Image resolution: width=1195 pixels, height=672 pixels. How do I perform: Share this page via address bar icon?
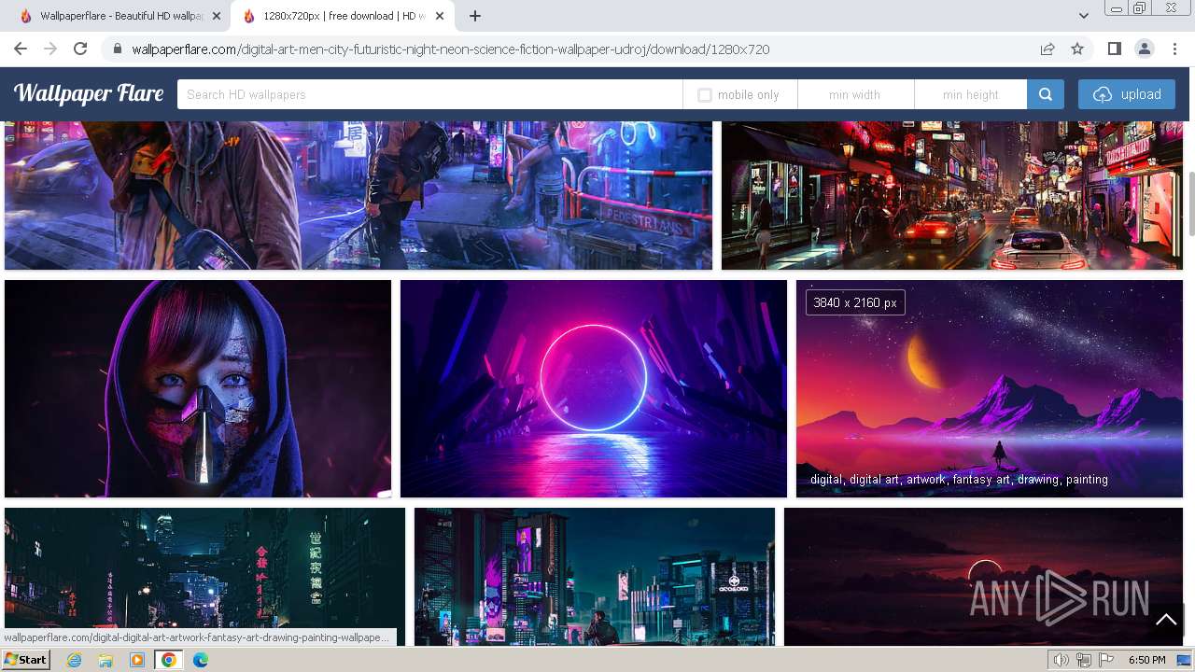pyautogui.click(x=1047, y=49)
